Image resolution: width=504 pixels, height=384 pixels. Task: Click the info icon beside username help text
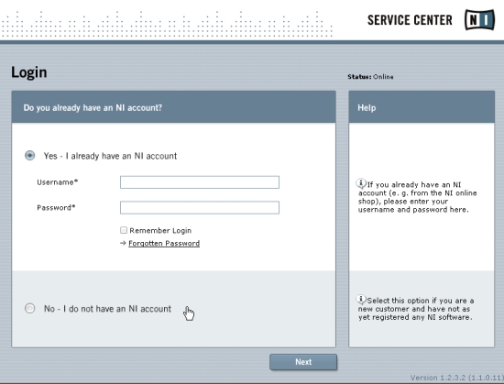(361, 184)
